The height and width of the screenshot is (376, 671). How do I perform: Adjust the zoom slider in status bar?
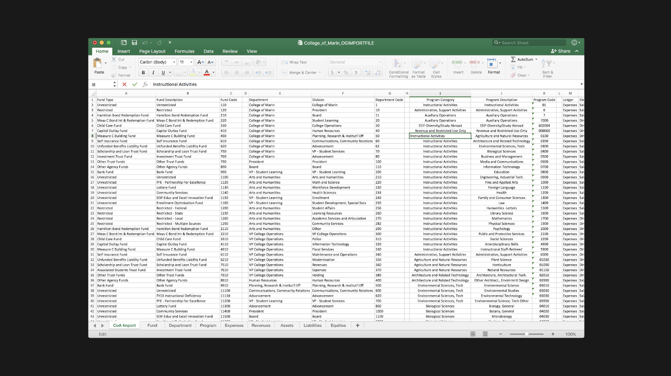pyautogui.click(x=527, y=334)
